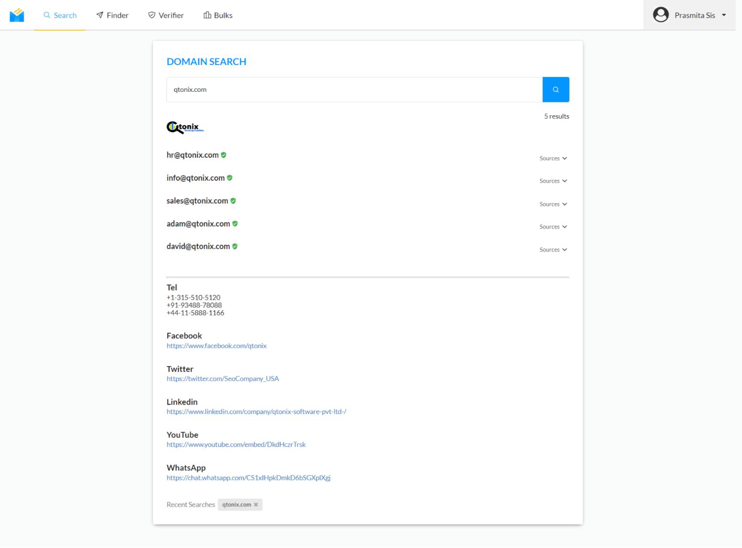This screenshot has width=742, height=548.
Task: Open the Twitter SeoCompany_USA link
Action: point(223,379)
